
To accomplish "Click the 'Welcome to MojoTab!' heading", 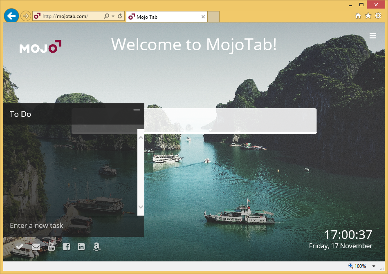I will pyautogui.click(x=194, y=45).
